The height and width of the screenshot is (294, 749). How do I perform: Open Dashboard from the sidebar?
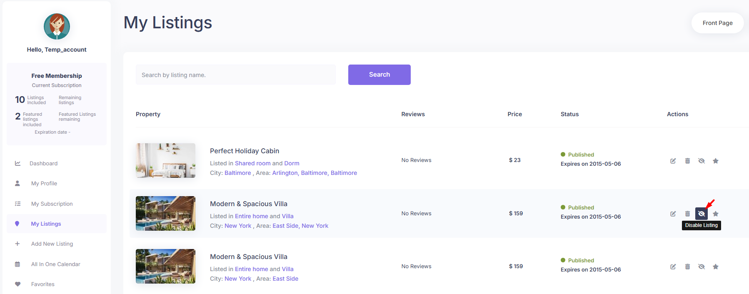[x=43, y=163]
